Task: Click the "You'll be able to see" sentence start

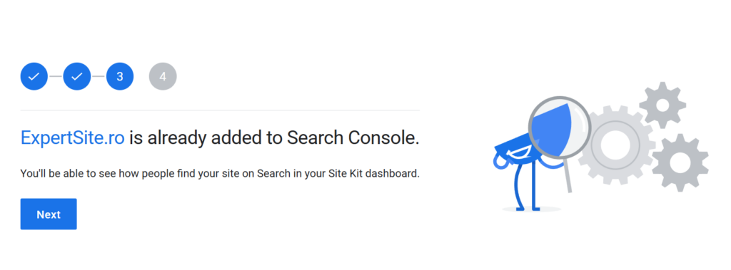Action: pyautogui.click(x=64, y=174)
